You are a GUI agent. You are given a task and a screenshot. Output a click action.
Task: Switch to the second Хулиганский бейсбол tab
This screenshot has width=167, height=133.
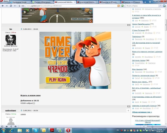87,2
